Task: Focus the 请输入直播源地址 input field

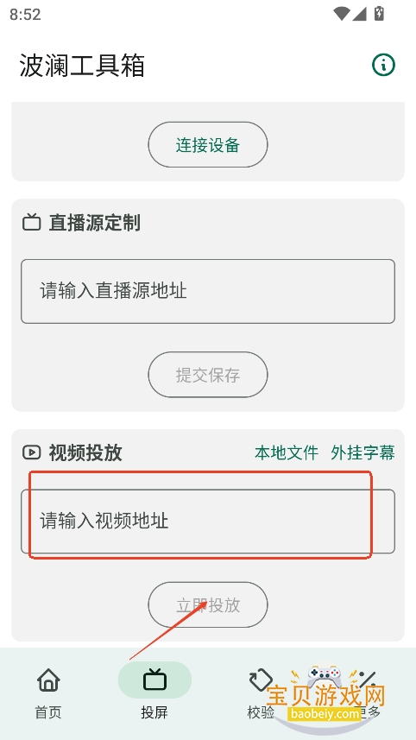Action: click(208, 291)
